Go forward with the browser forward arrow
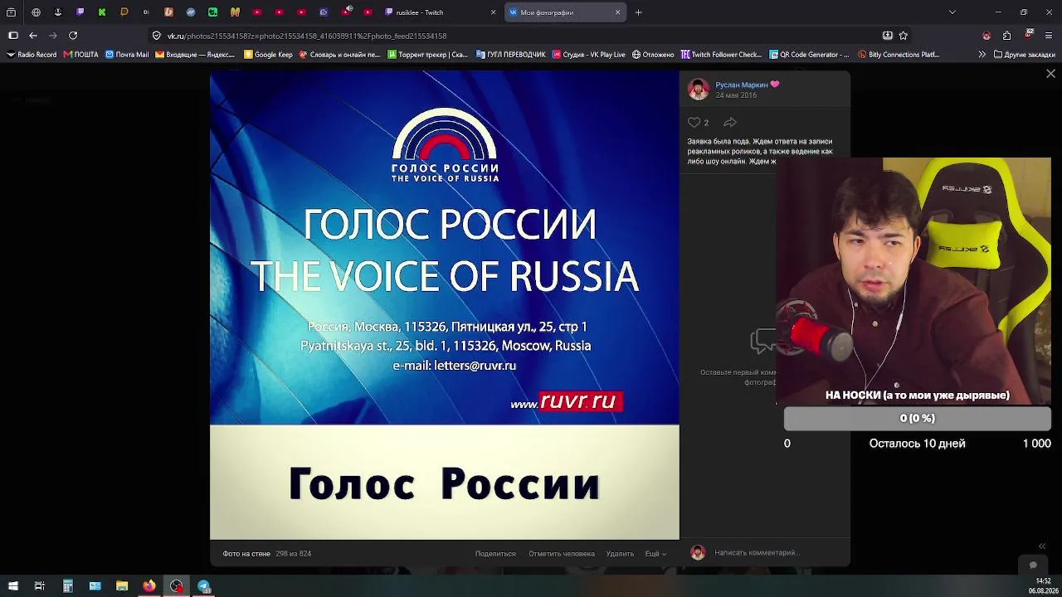Screen dimensions: 1062x597 point(53,36)
